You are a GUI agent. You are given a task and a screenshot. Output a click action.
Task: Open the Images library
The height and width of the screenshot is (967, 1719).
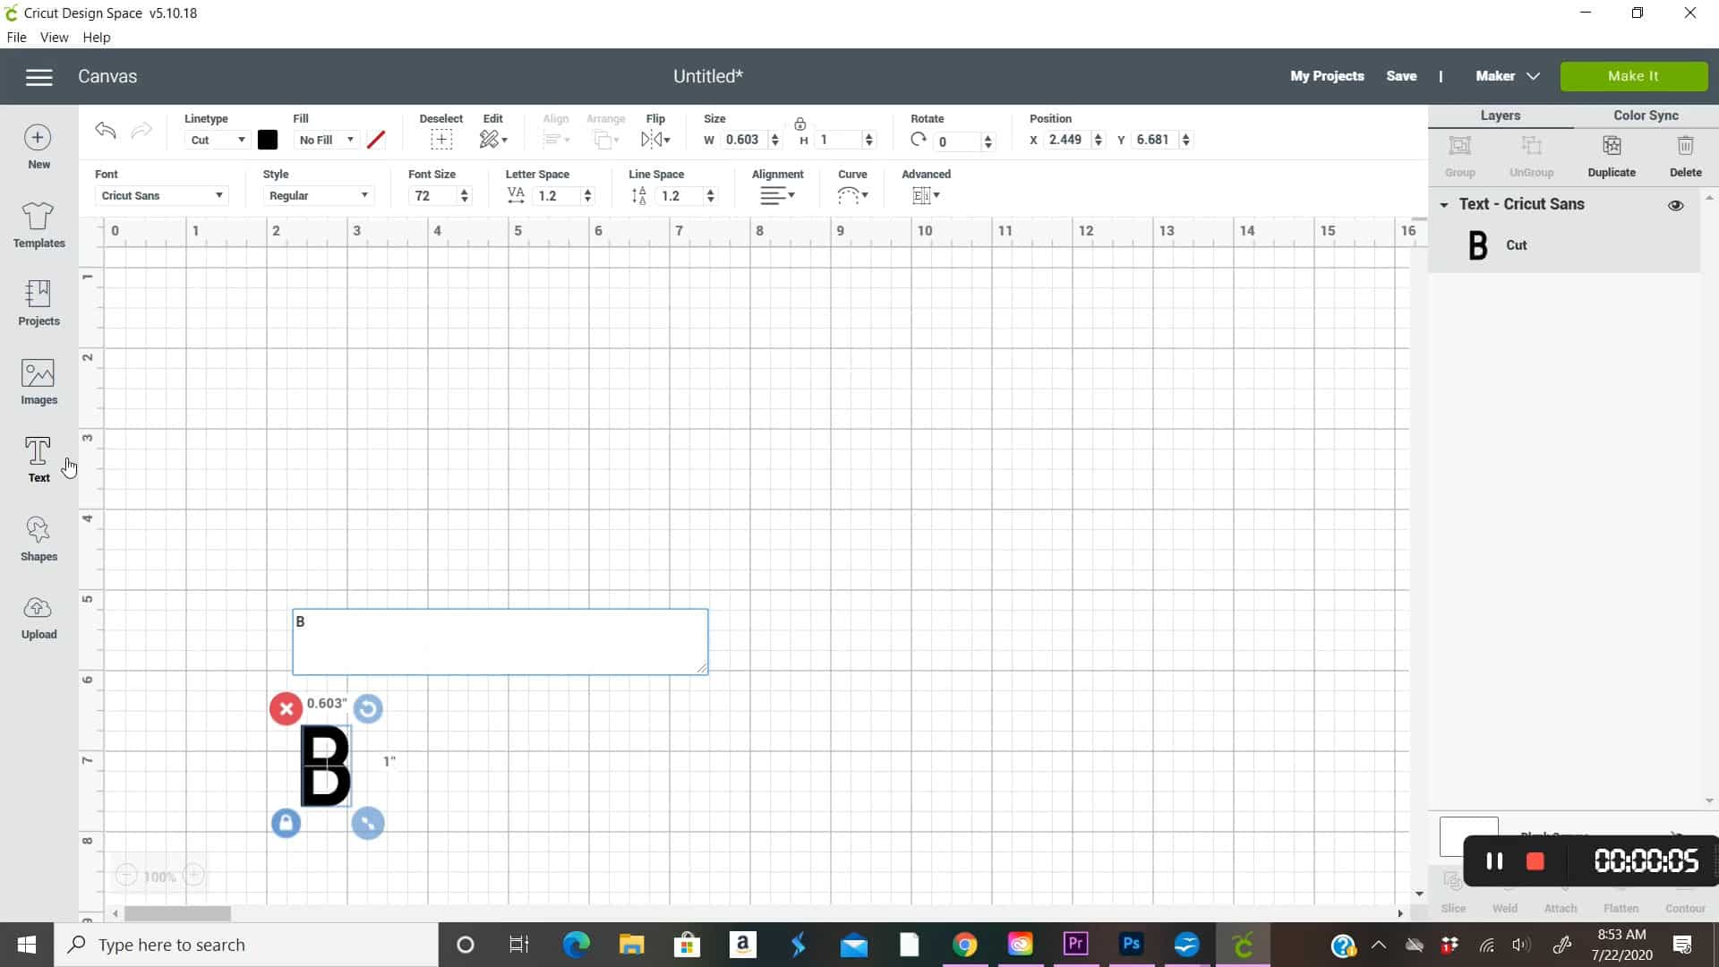[38, 381]
